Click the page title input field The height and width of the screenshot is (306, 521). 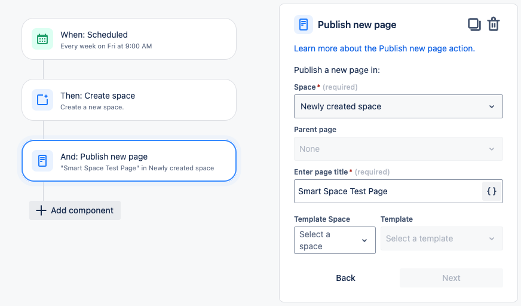coord(388,191)
